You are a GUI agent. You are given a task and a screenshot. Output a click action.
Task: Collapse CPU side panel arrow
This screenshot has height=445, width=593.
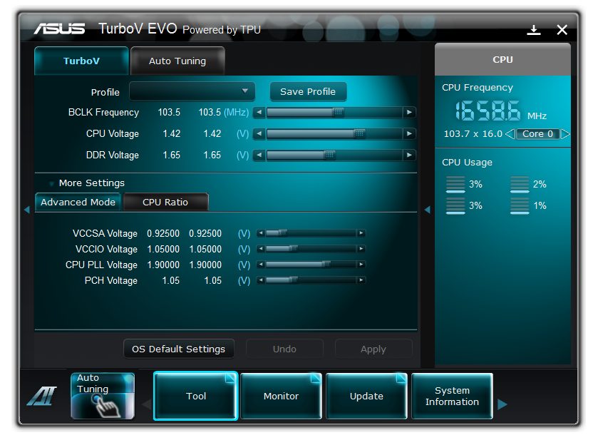[x=428, y=210]
